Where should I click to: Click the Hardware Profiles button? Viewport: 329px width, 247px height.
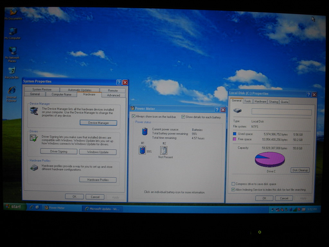coord(98,180)
